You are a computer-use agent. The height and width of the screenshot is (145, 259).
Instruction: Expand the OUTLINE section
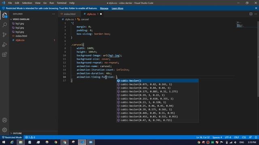point(17,133)
